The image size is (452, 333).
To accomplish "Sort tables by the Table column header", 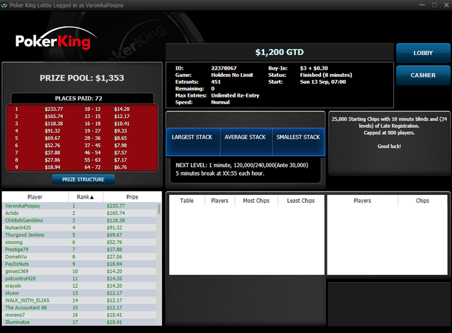I will (187, 201).
